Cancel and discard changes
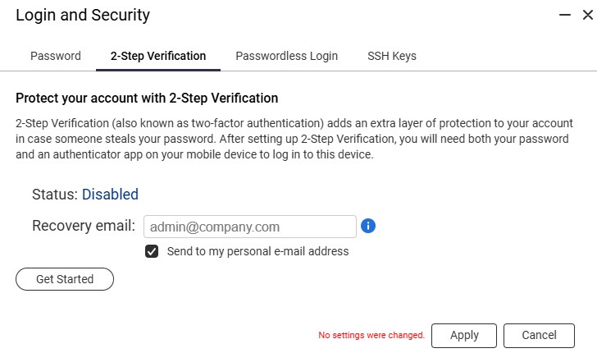This screenshot has width=597, height=353. (x=539, y=336)
